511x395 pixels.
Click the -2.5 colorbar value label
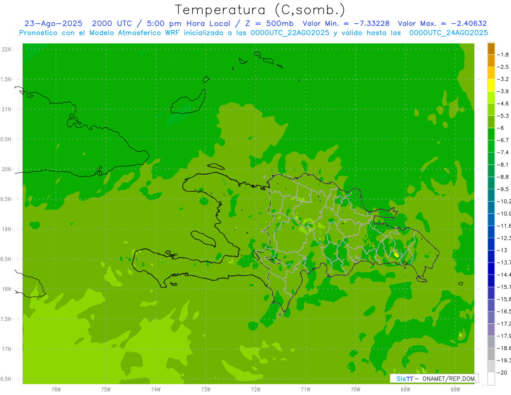coord(503,67)
